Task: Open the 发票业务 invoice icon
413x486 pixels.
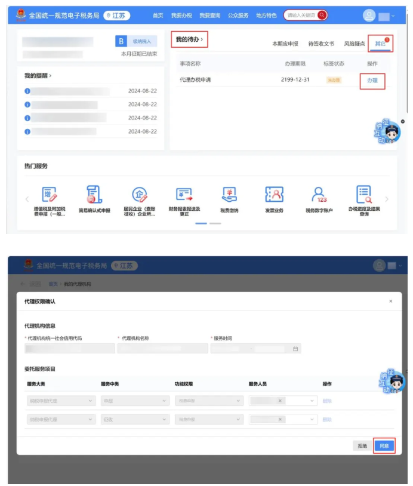Action: pyautogui.click(x=274, y=194)
